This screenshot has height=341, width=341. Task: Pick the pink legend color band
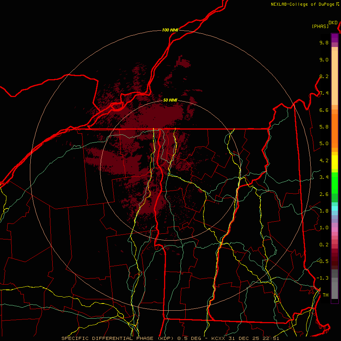(x=335, y=230)
